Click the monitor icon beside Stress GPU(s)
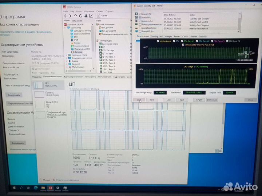 pos(136,31)
